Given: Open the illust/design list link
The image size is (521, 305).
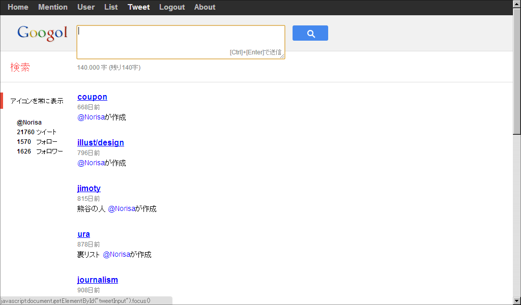Looking at the screenshot, I should pos(101,142).
